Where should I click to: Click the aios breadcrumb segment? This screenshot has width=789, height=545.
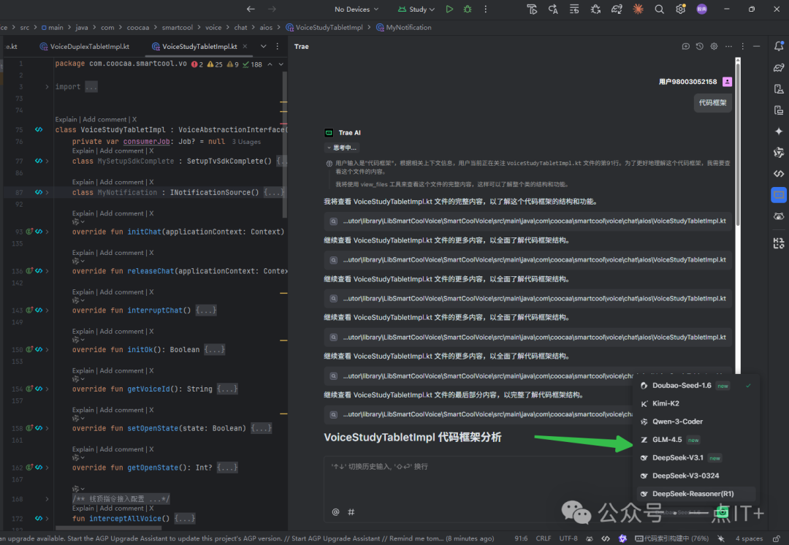[266, 27]
